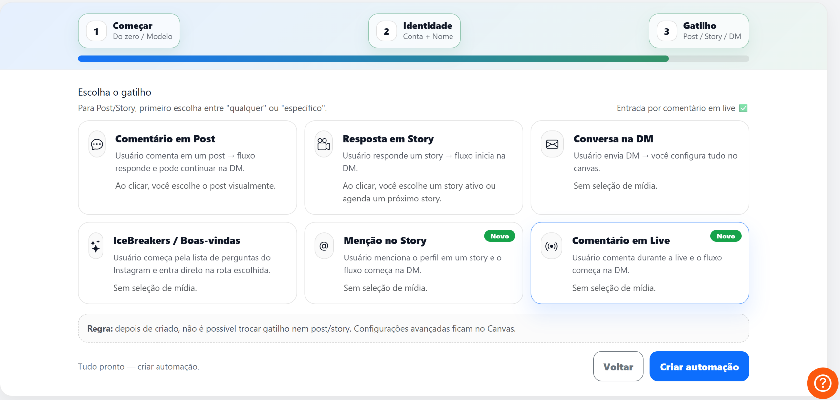Select the Menção no Story trigger card
The image size is (840, 400).
413,263
